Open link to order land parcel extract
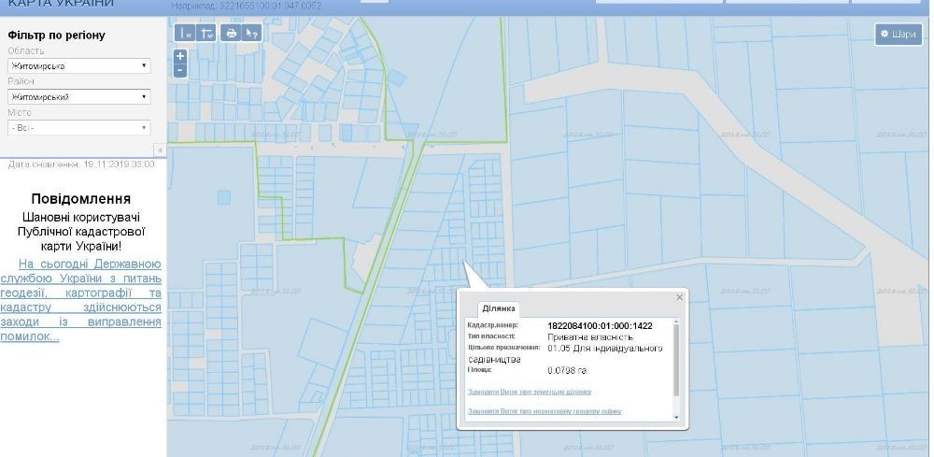This screenshot has width=934, height=457. [x=530, y=393]
